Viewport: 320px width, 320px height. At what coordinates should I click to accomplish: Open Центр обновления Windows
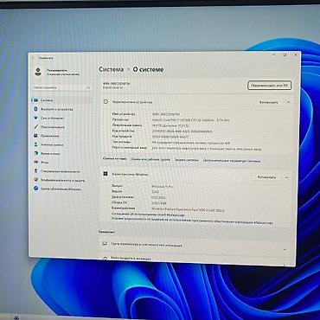[61, 189]
